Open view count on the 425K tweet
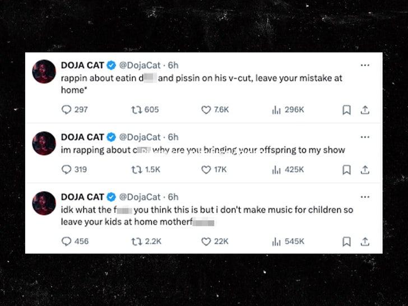Screen dimensions: 408x306 pos(276,169)
